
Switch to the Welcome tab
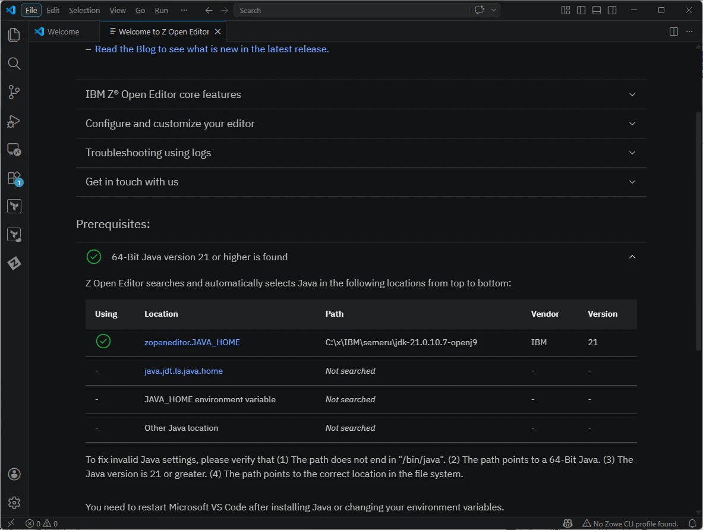pos(64,31)
